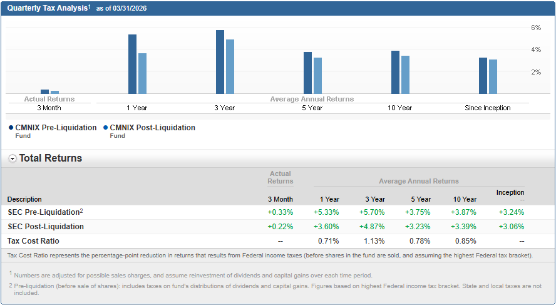Click the dark 1 Year pre-liquidation chart bar
The width and height of the screenshot is (556, 305).
point(132,64)
